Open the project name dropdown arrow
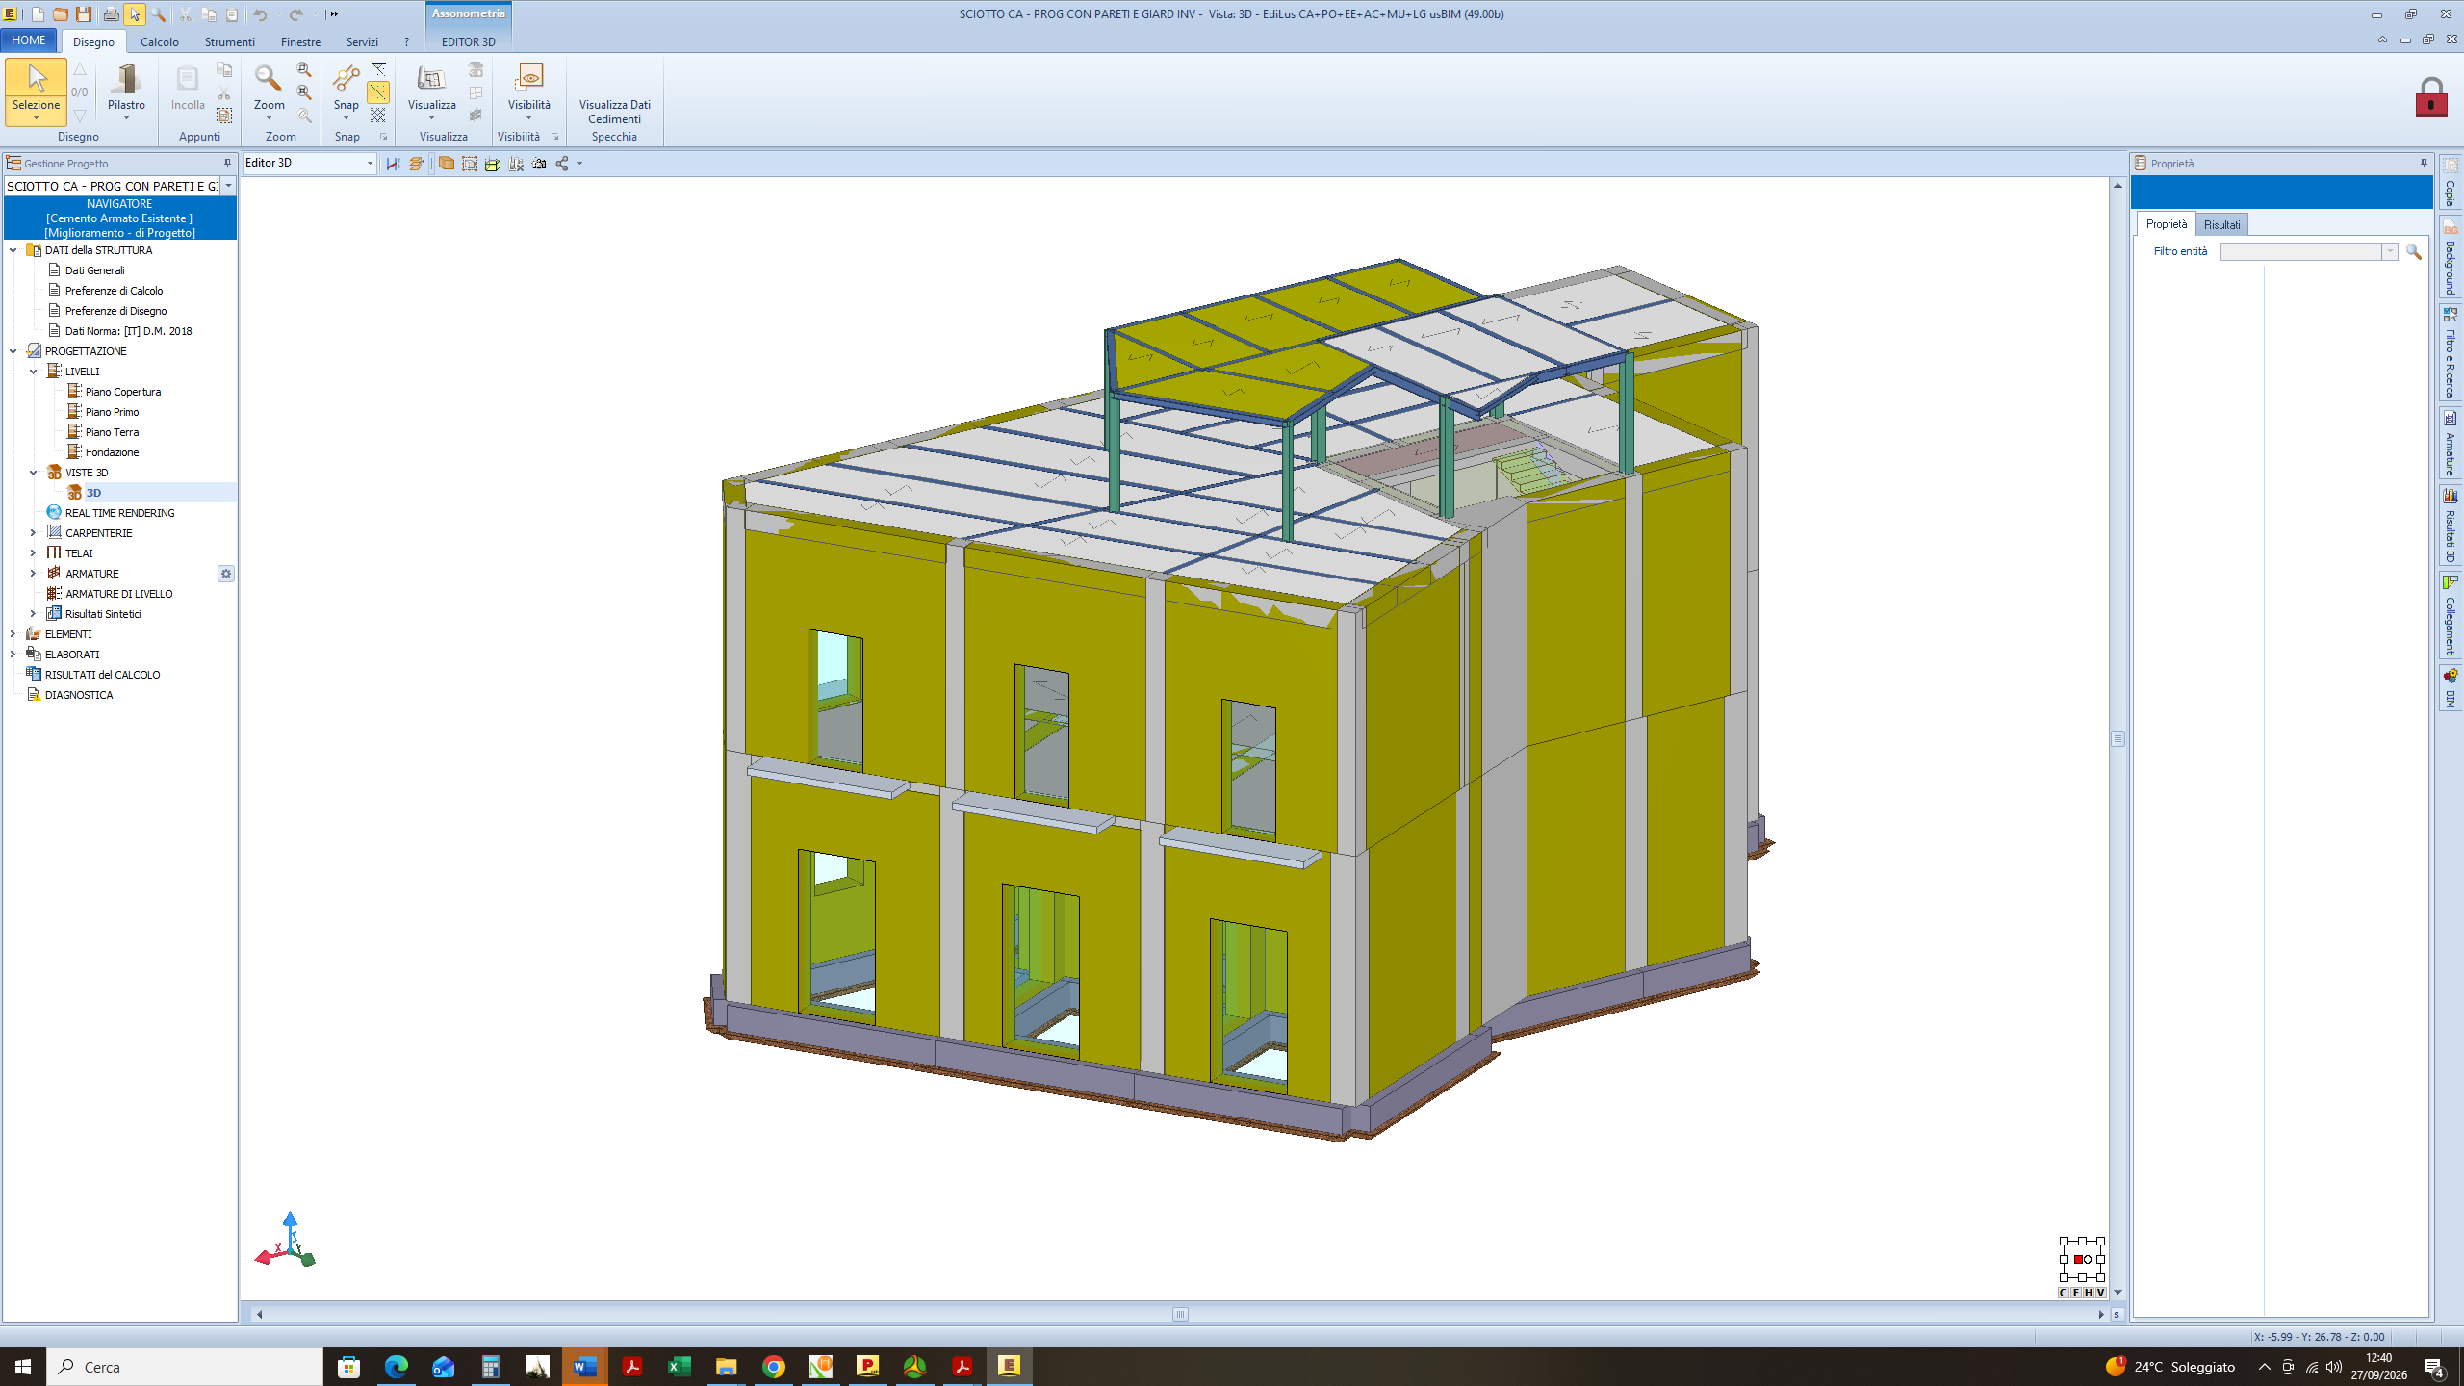 pyautogui.click(x=228, y=186)
